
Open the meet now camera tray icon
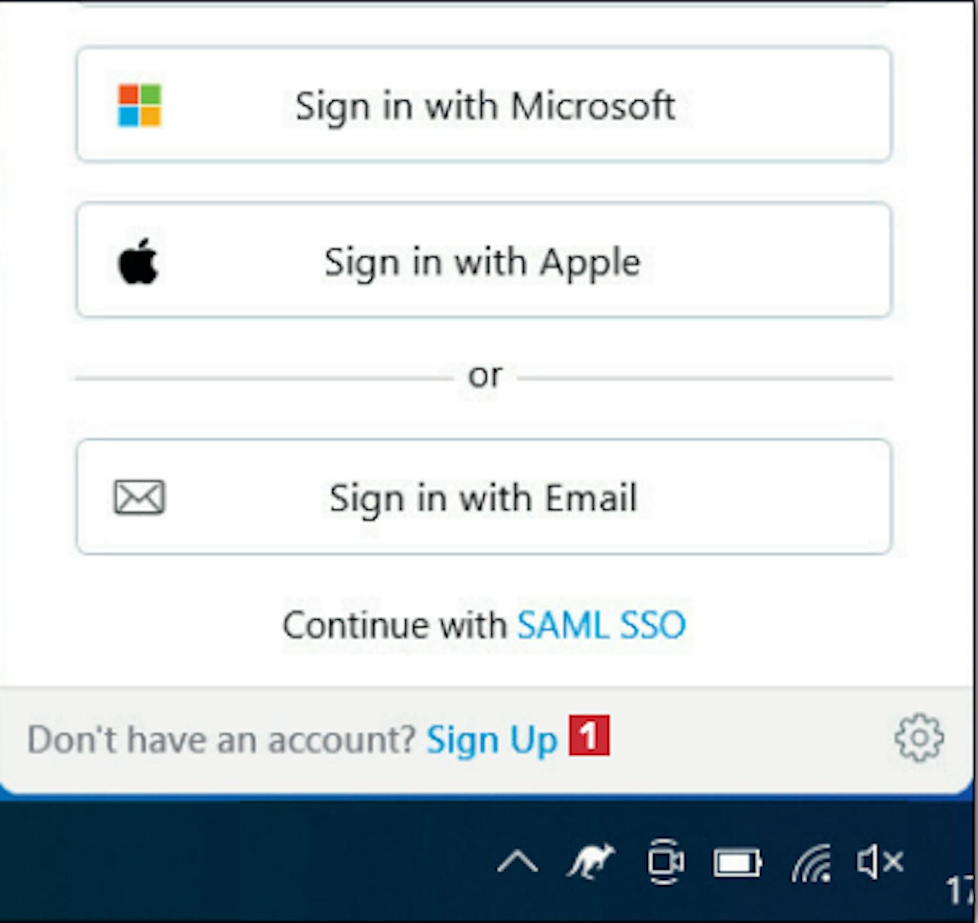[666, 862]
